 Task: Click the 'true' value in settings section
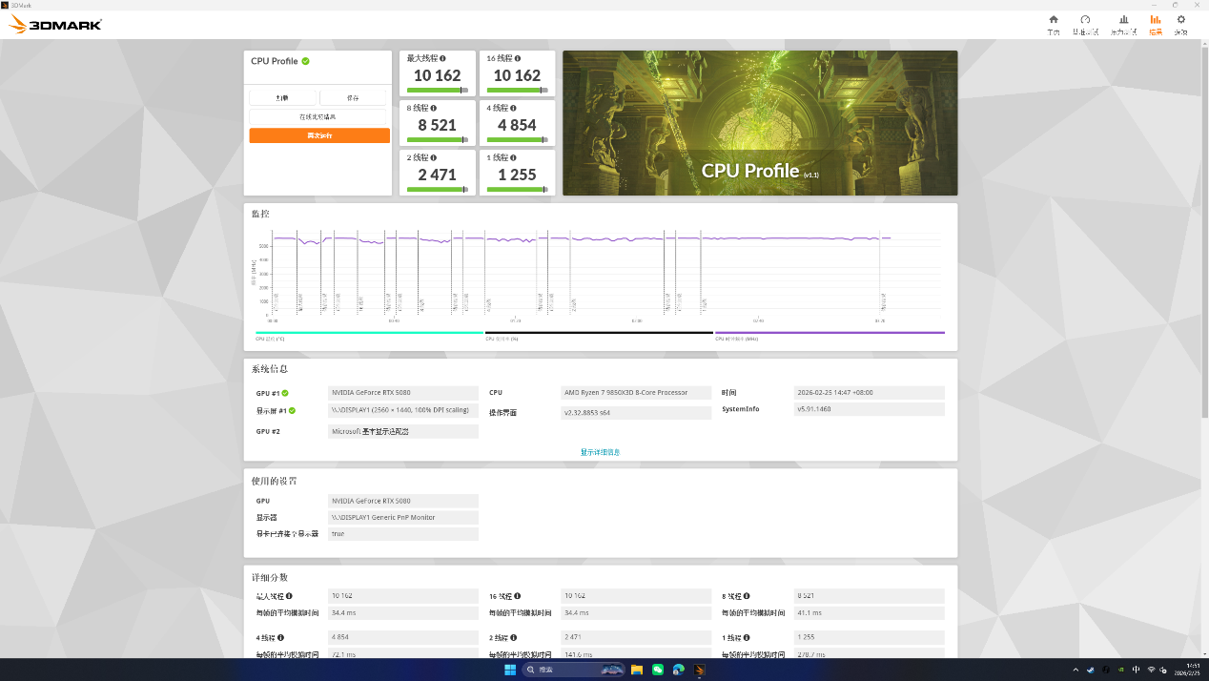[x=403, y=534]
